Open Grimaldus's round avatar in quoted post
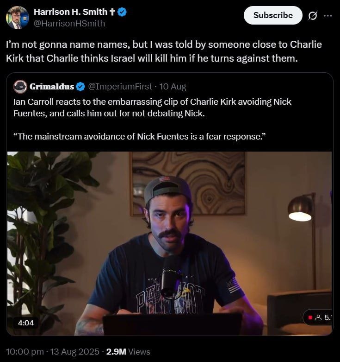Screen dimensions: 340x362 coord(20,87)
